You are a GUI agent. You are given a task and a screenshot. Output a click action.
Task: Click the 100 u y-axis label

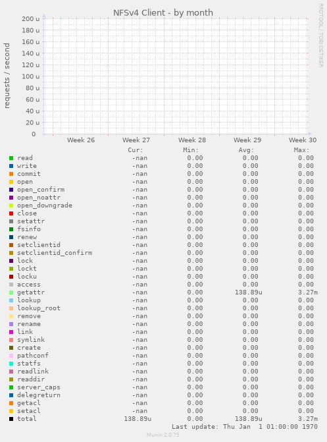(31, 76)
